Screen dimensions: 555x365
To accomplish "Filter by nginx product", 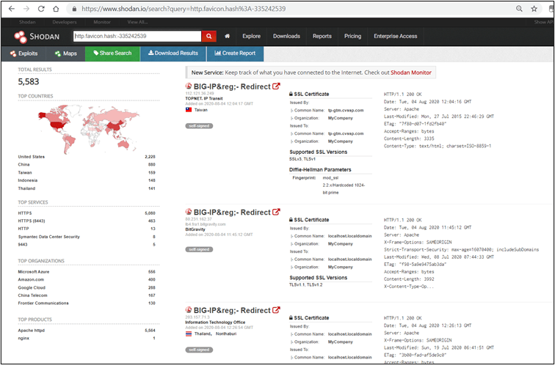I will [x=23, y=338].
